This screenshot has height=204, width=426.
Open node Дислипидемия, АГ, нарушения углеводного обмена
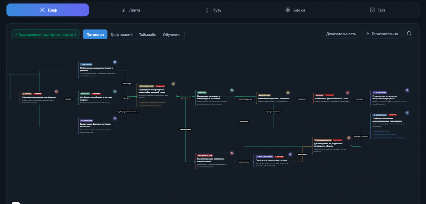[332, 146]
